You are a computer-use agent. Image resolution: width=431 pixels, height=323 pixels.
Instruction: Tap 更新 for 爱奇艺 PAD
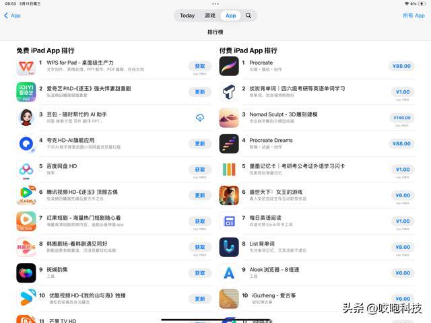pos(200,92)
